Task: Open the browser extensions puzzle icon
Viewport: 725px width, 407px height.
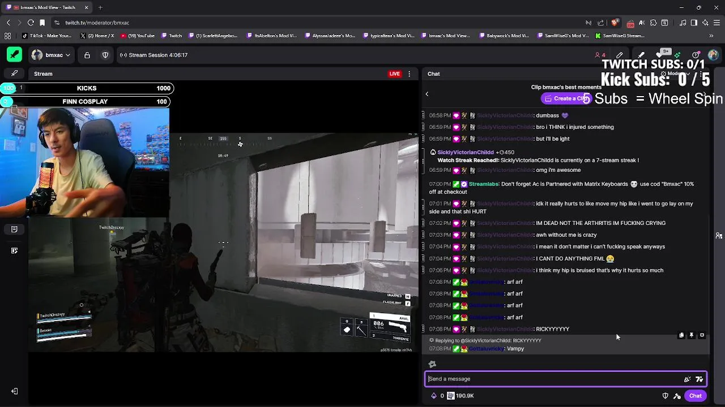Action: point(654,23)
